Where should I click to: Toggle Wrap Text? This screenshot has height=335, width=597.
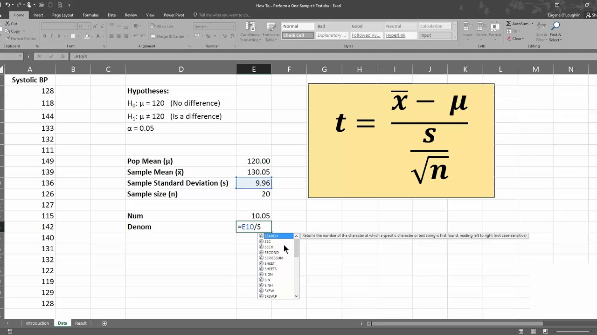(162, 27)
